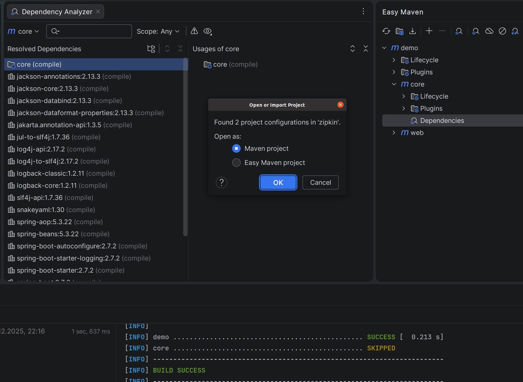Expand all Resolved Dependencies
The image size is (523, 382).
(x=167, y=49)
